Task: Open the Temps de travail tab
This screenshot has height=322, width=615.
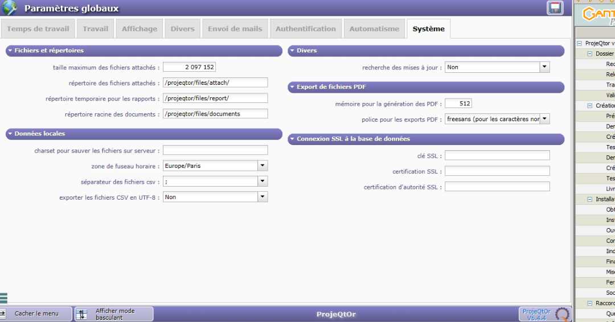Action: click(x=38, y=29)
